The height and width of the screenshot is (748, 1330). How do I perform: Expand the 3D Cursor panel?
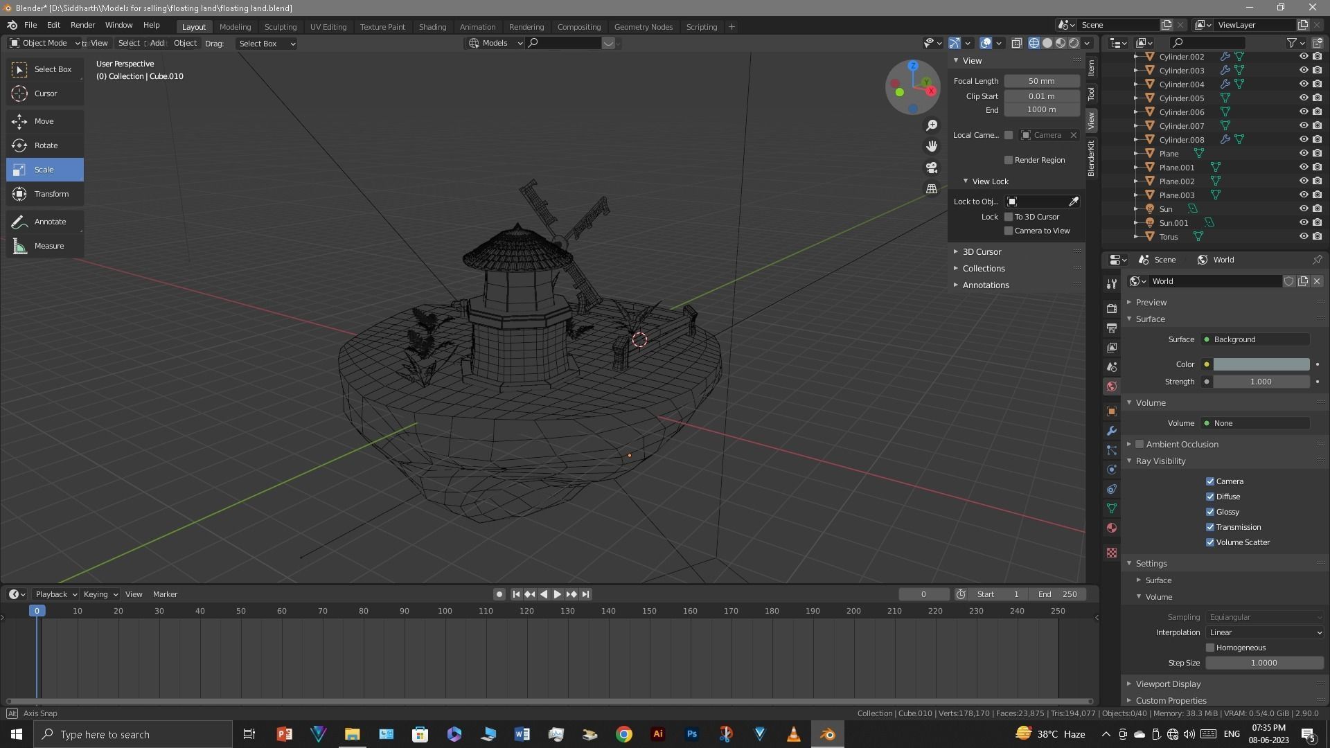982,251
